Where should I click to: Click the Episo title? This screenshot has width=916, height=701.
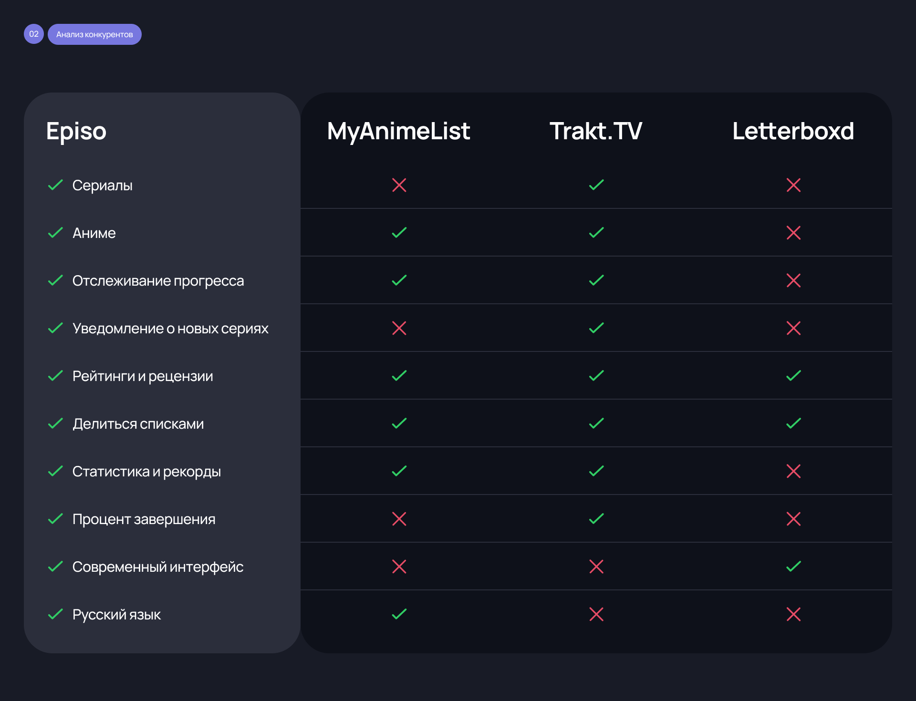click(76, 131)
